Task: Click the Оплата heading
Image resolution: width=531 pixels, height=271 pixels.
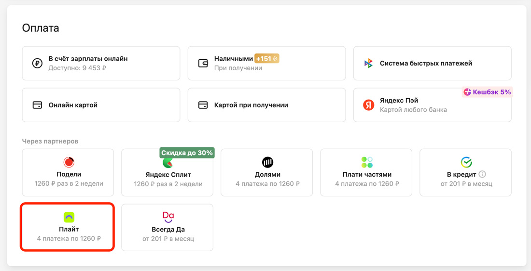Action: 41,28
